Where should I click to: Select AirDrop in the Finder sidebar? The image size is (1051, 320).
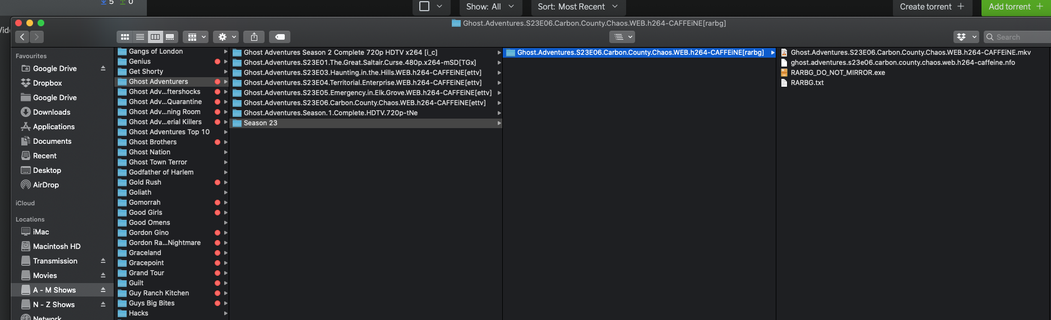(45, 185)
